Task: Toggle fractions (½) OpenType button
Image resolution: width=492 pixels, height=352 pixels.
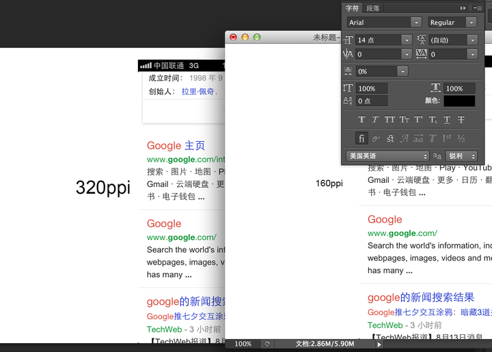Action: click(461, 138)
